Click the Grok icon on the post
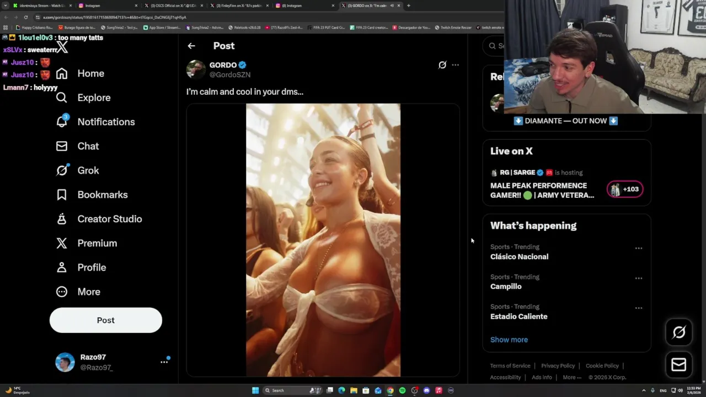 [x=442, y=65]
